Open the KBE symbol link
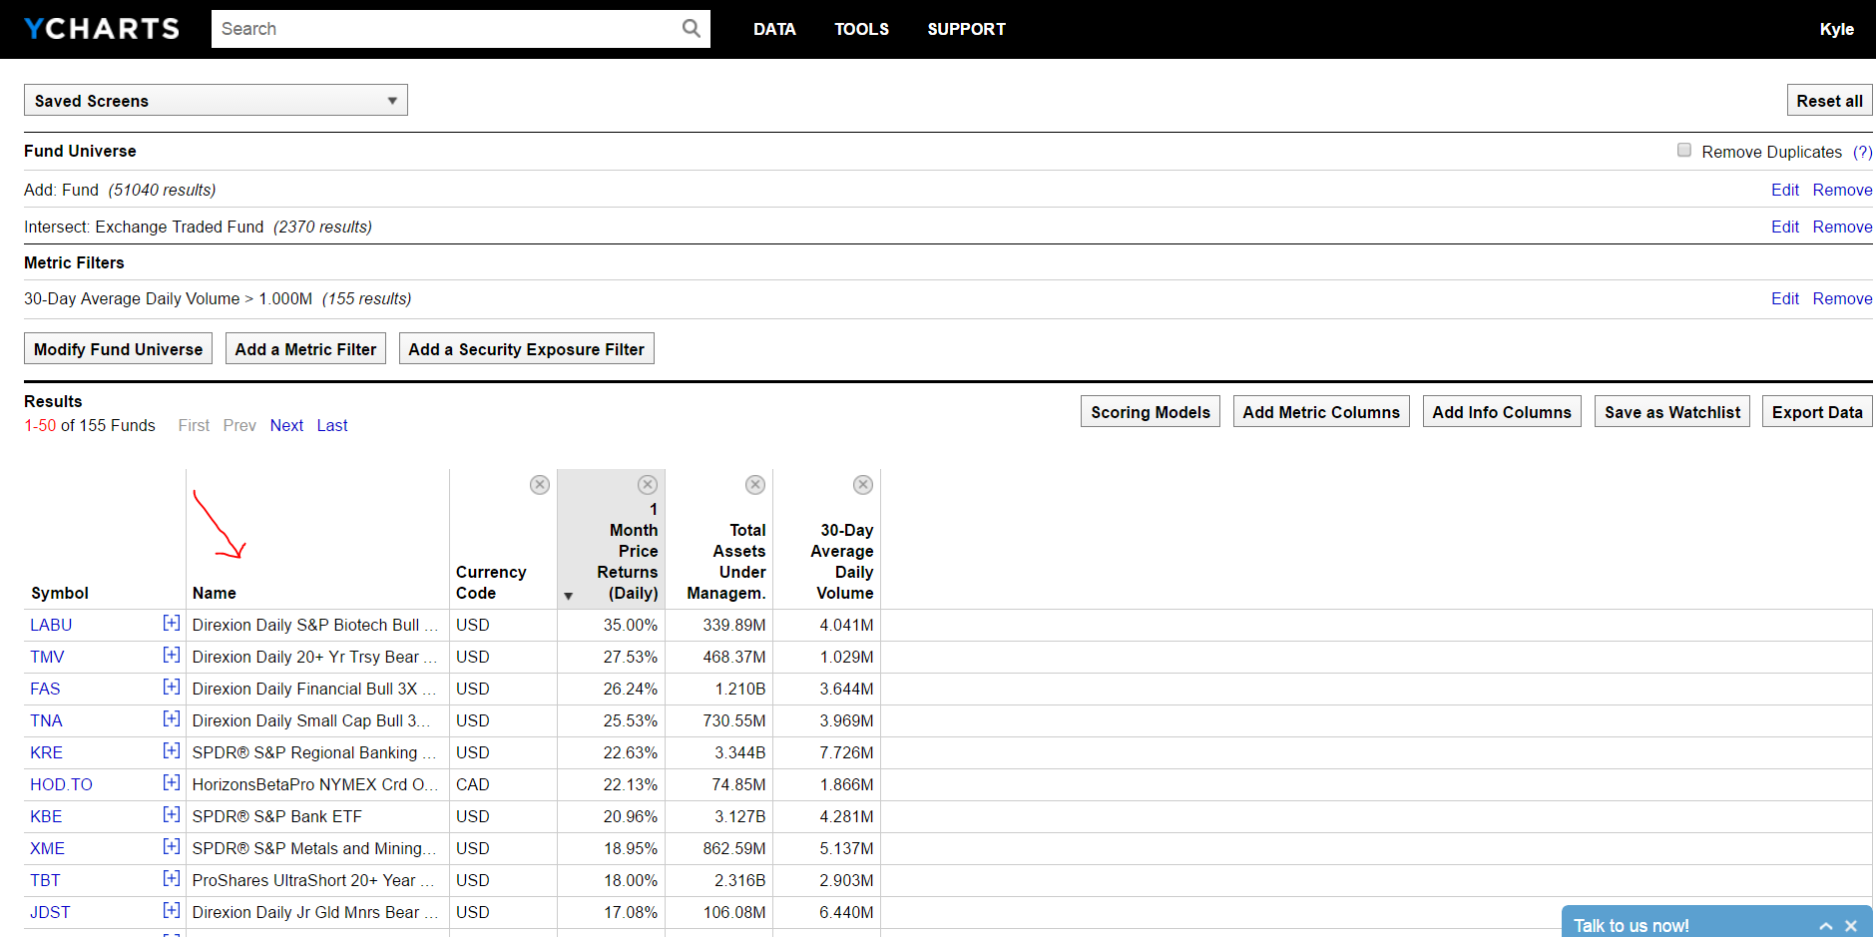 [x=46, y=816]
